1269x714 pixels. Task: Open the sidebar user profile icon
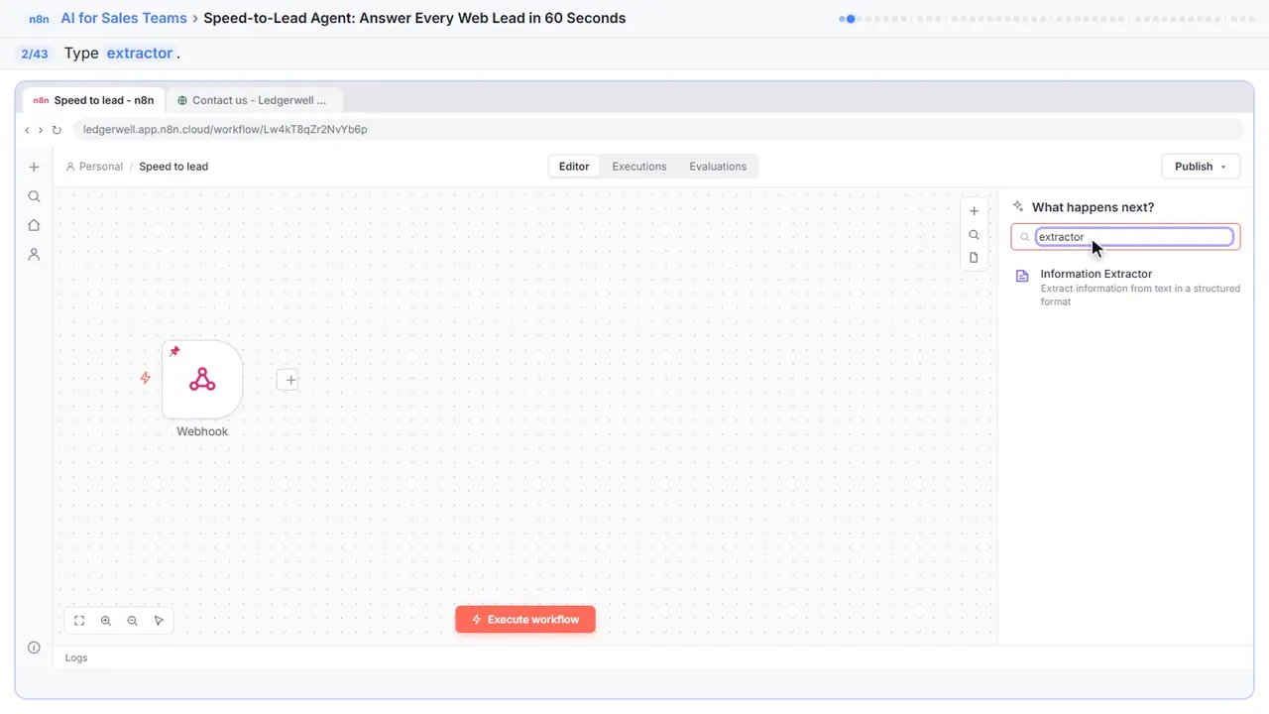(x=34, y=255)
